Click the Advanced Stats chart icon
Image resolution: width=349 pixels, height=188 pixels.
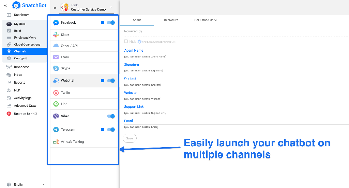[x=9, y=106]
